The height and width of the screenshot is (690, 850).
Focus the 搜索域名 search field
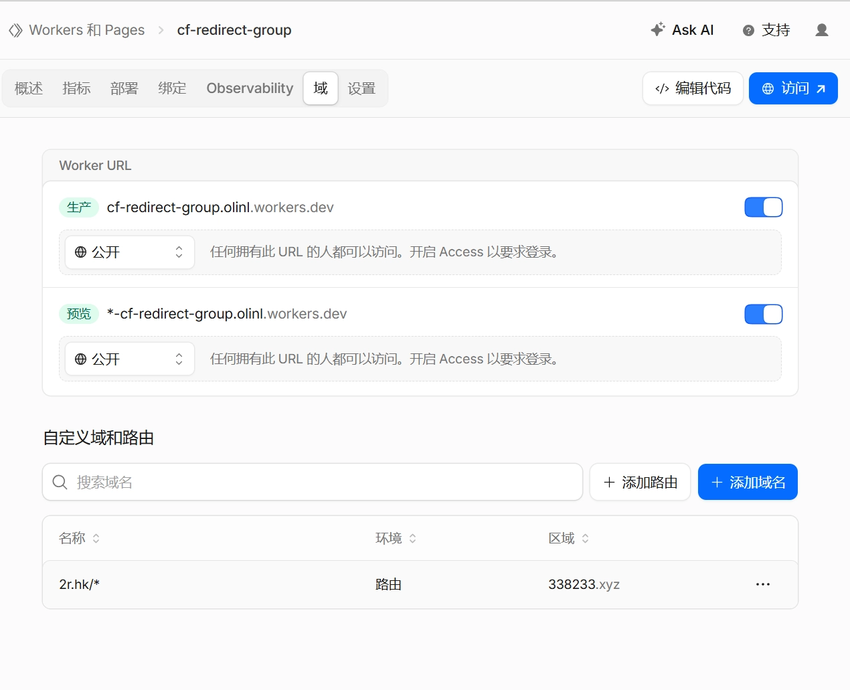313,482
